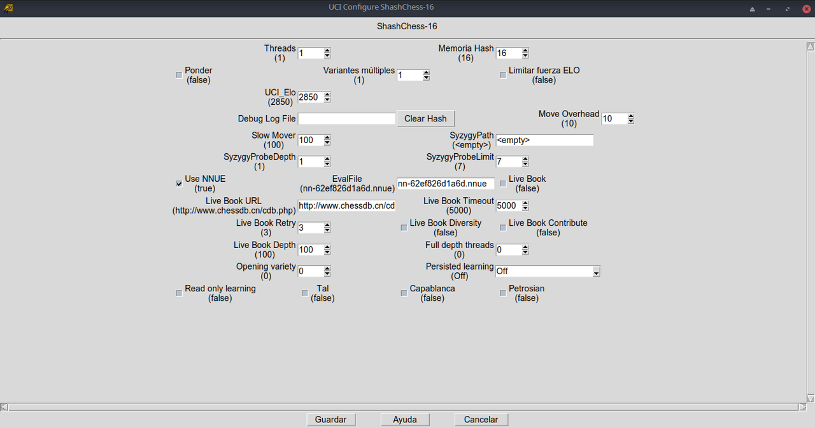Enable Live Book Contribute checkbox

(x=503, y=228)
